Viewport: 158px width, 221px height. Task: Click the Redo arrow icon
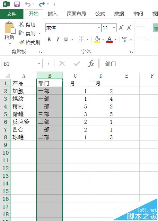click(x=42, y=4)
